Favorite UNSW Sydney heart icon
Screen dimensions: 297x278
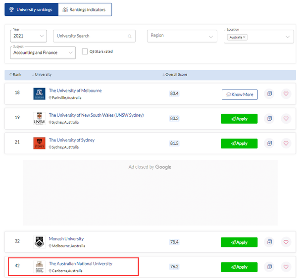pos(286,119)
